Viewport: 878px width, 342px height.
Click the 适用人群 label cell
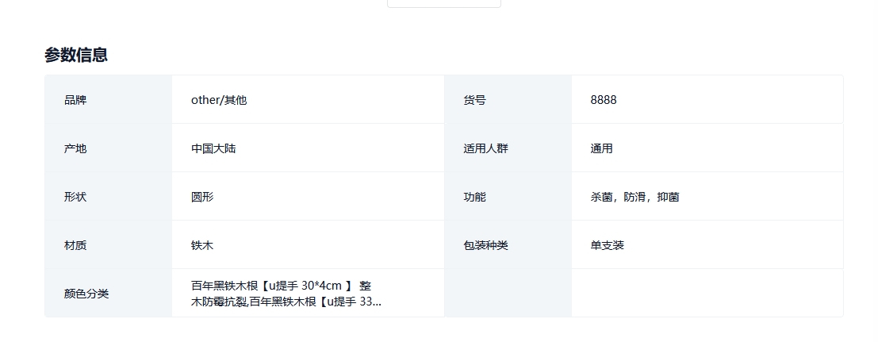point(508,148)
